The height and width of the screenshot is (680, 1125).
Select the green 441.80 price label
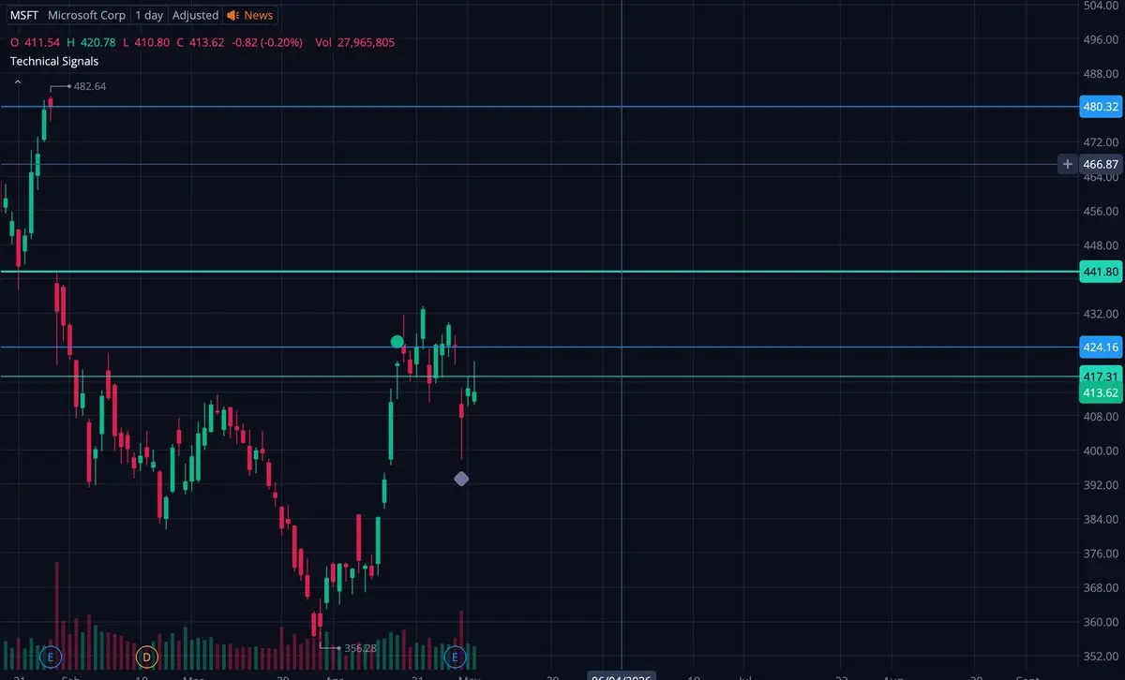[1101, 272]
